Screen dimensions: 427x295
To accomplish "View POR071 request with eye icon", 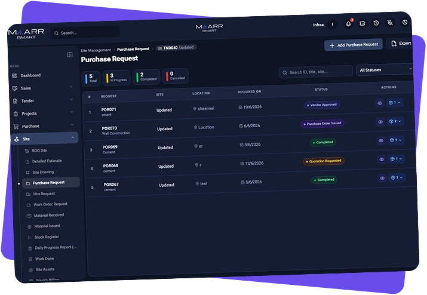I will pos(380,103).
